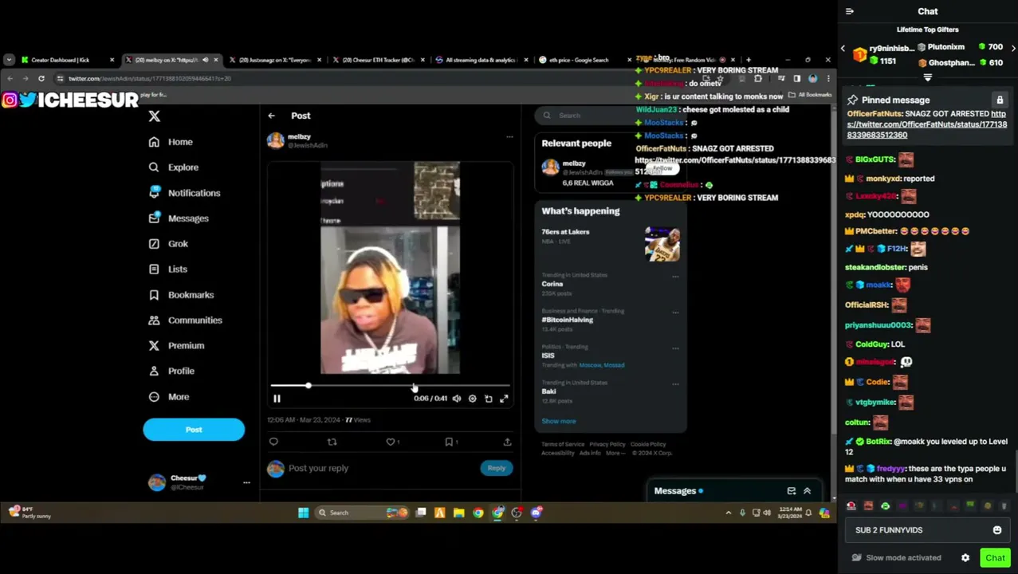Open options for the Corina trend
Screen dimensions: 1018x574
(x=675, y=277)
